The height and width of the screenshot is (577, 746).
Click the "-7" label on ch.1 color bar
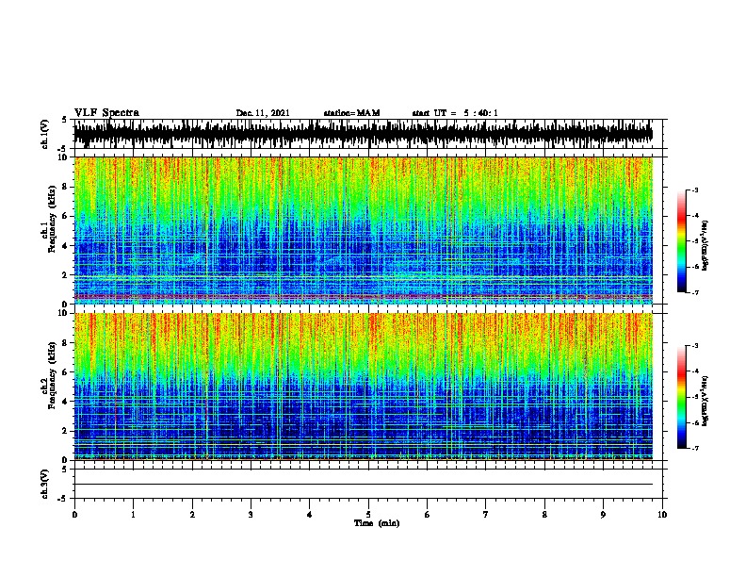point(694,292)
